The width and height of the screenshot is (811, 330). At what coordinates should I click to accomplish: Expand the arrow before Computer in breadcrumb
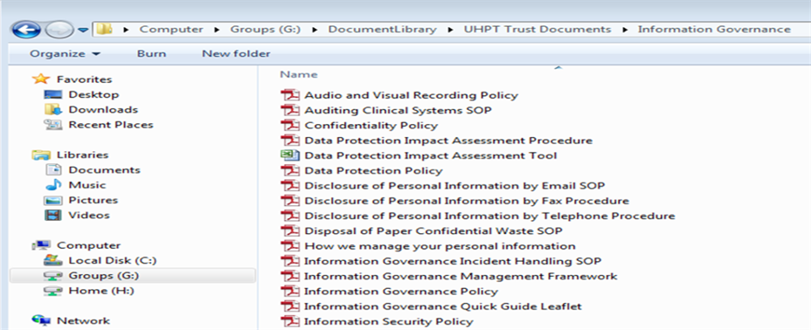pos(126,30)
